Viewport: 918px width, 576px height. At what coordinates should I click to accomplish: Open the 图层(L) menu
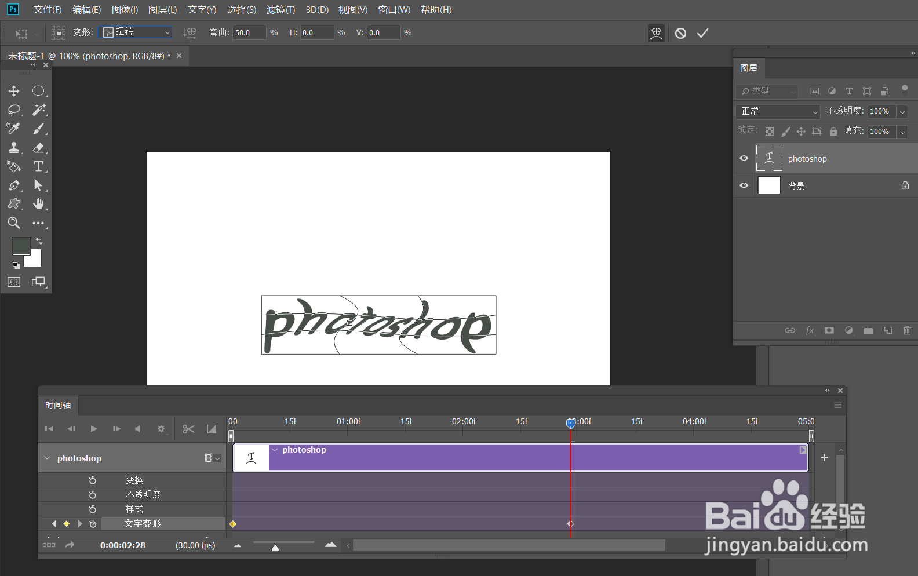pos(163,10)
